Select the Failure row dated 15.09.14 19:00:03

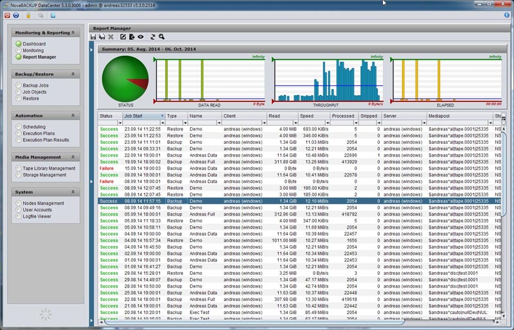299,168
